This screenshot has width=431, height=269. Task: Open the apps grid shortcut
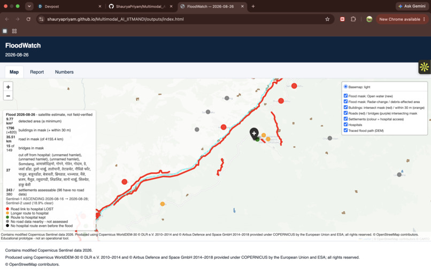[14, 31]
